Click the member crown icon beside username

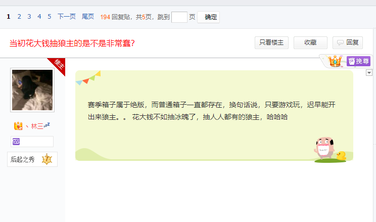(x=18, y=126)
